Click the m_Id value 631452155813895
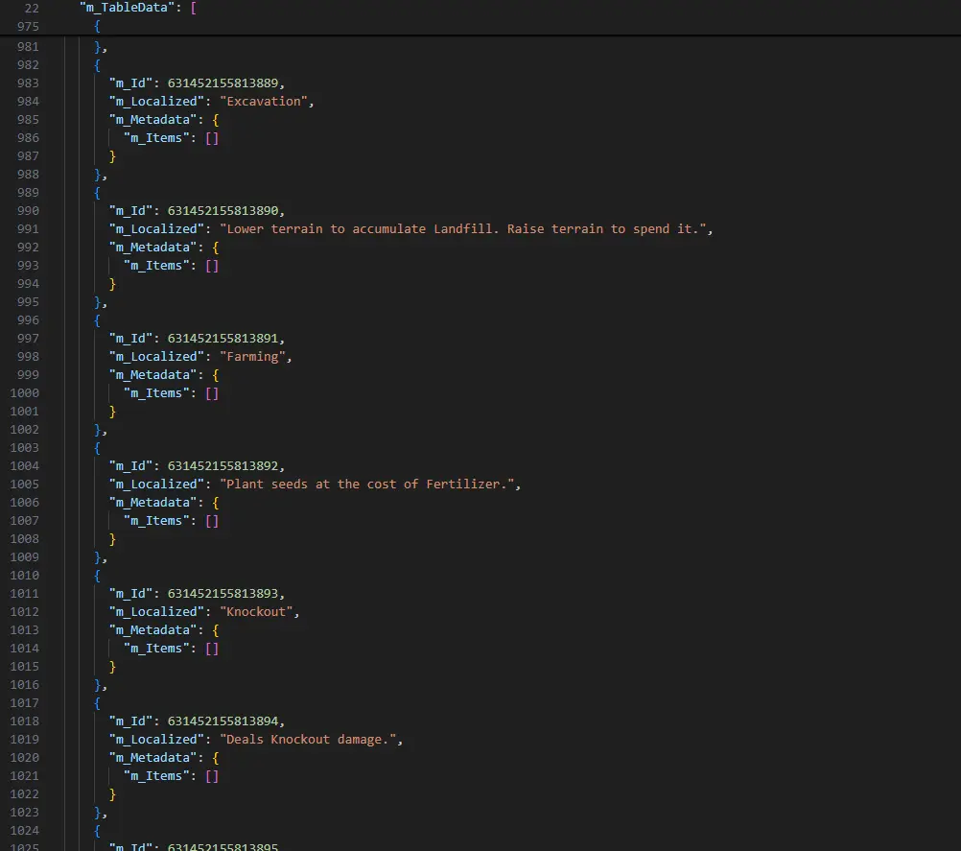This screenshot has width=961, height=851. coord(223,847)
